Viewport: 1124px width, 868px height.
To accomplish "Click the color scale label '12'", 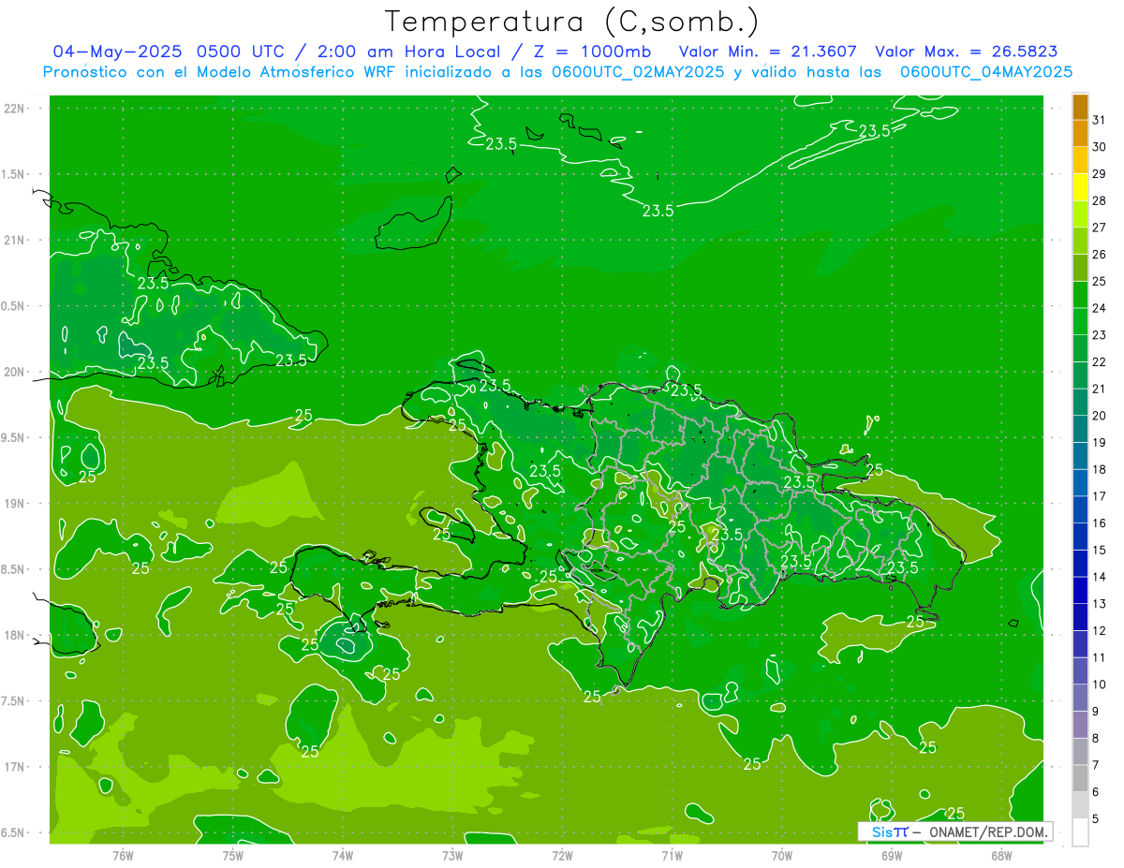I will (x=1100, y=631).
